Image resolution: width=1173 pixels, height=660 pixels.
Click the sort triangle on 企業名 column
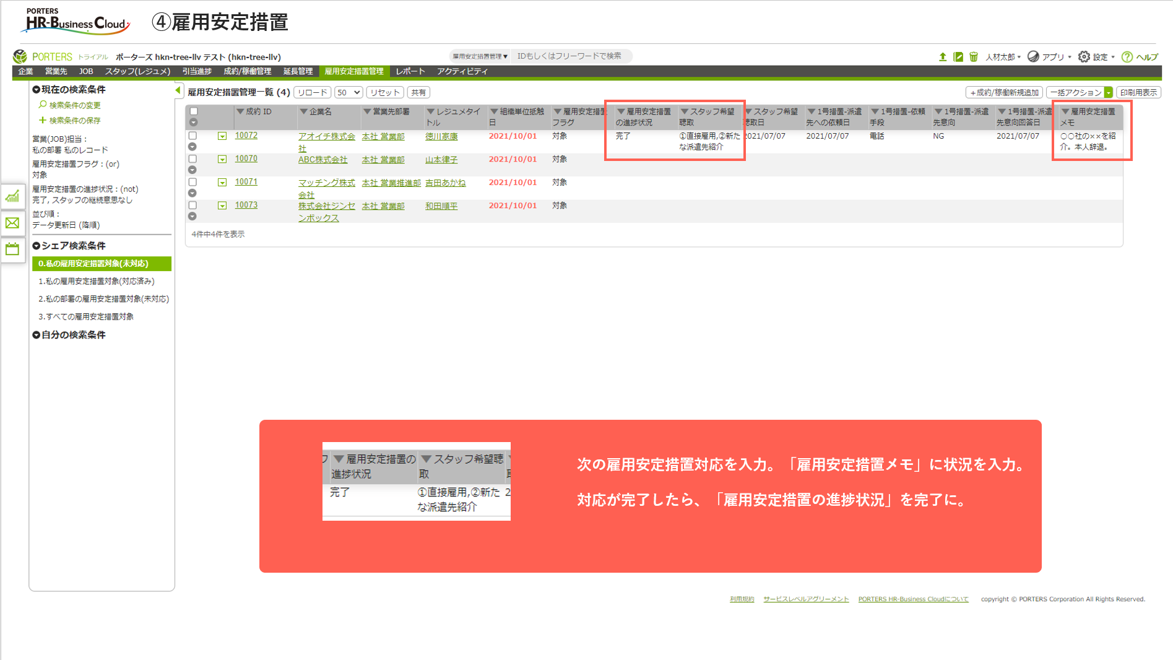(x=303, y=111)
